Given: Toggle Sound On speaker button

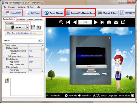Looking at the screenshot, I should (85, 96).
